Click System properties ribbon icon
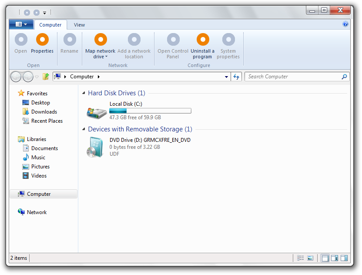This screenshot has height=275, width=362. click(228, 40)
